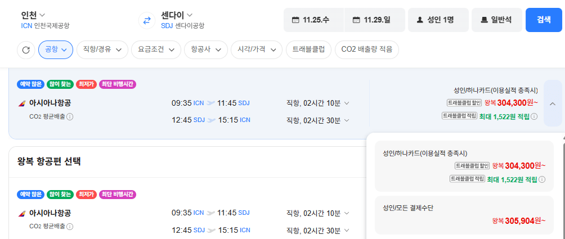View info icon beside 최대 1,522원 적립 in popup
The width and height of the screenshot is (565, 239).
click(542, 179)
